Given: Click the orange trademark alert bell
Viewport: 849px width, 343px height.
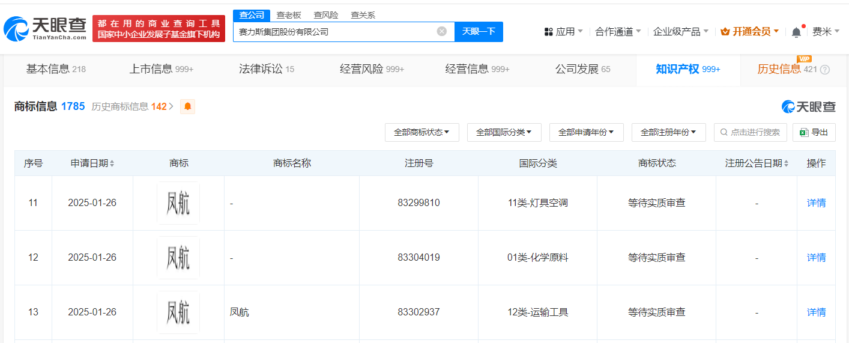Looking at the screenshot, I should 188,106.
